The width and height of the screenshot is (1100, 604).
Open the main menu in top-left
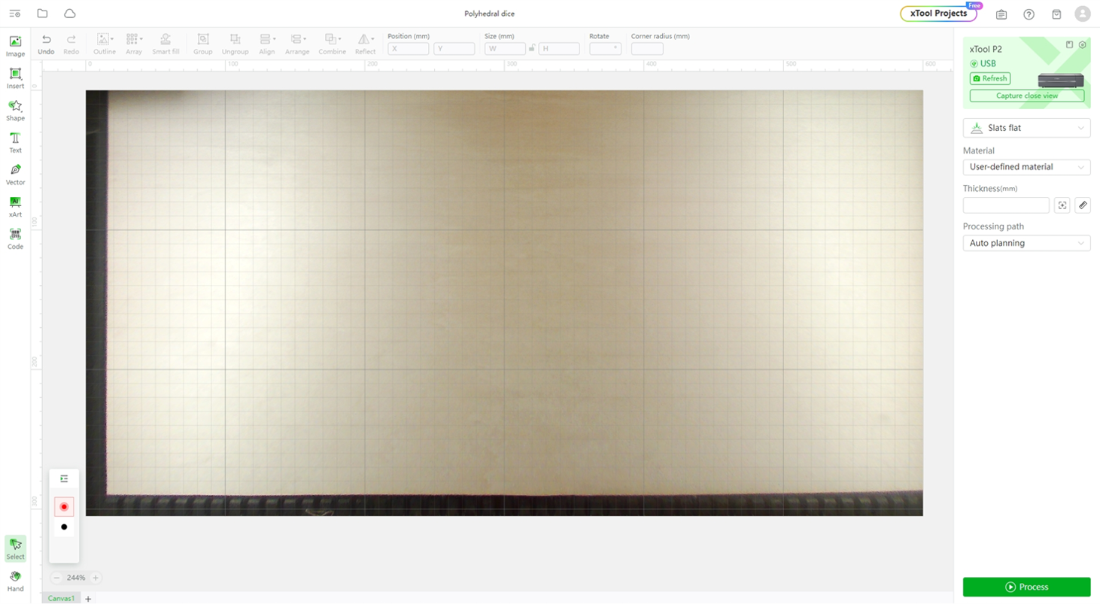click(x=14, y=14)
